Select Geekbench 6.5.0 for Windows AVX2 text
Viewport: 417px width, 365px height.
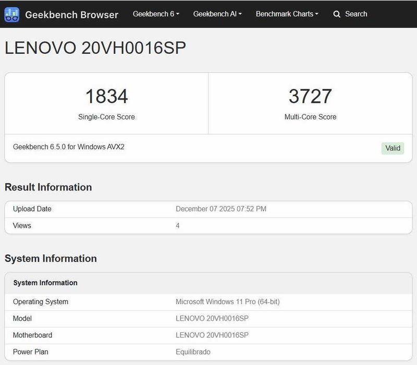[69, 147]
